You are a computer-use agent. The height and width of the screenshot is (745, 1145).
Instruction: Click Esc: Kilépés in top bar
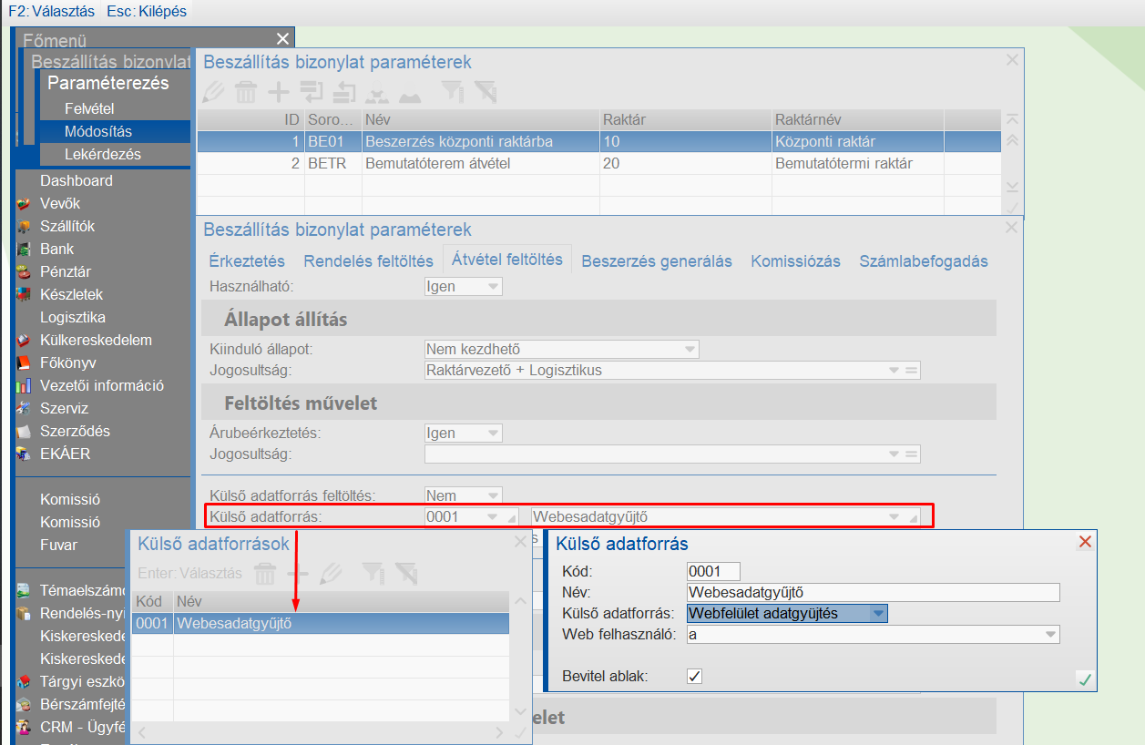[x=147, y=12]
